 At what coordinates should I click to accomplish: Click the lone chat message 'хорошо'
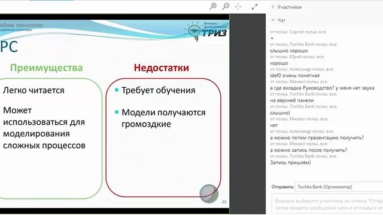279,63
